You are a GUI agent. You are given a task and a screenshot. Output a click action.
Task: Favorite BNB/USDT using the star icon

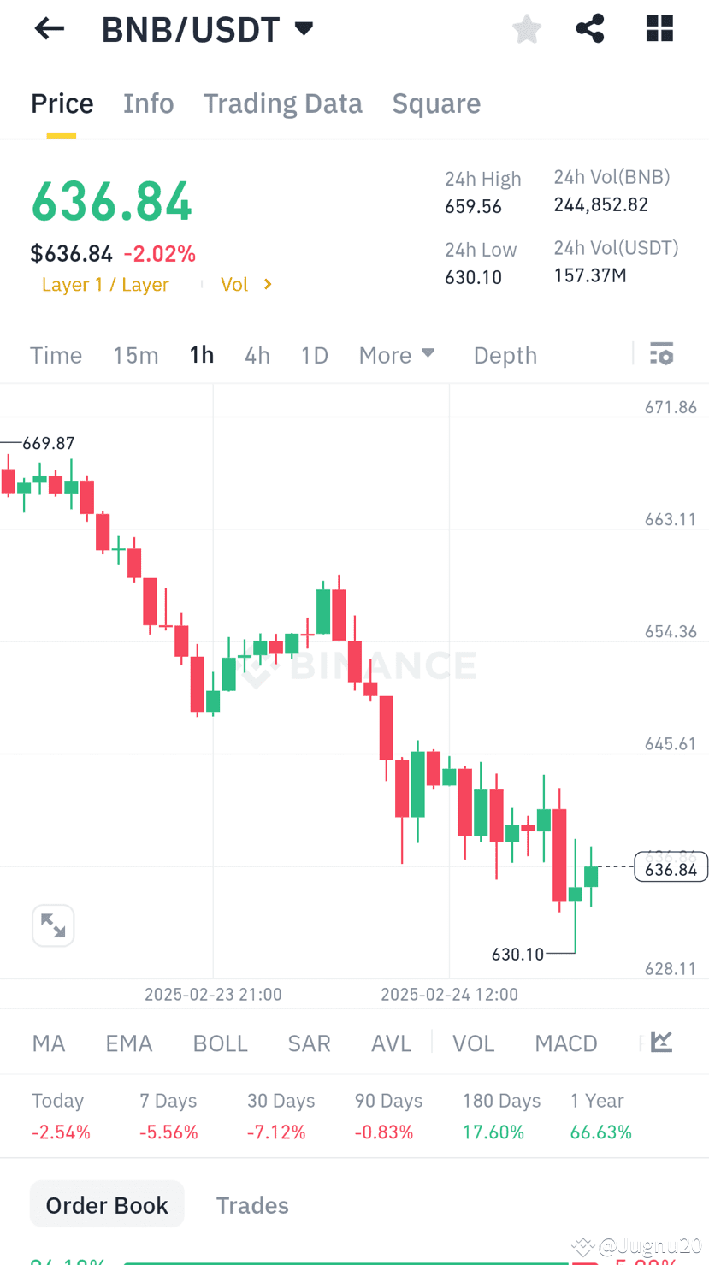tap(526, 28)
